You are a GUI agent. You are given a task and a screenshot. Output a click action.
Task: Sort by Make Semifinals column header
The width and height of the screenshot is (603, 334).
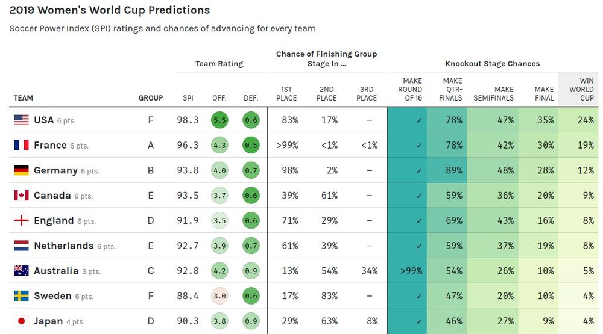493,94
